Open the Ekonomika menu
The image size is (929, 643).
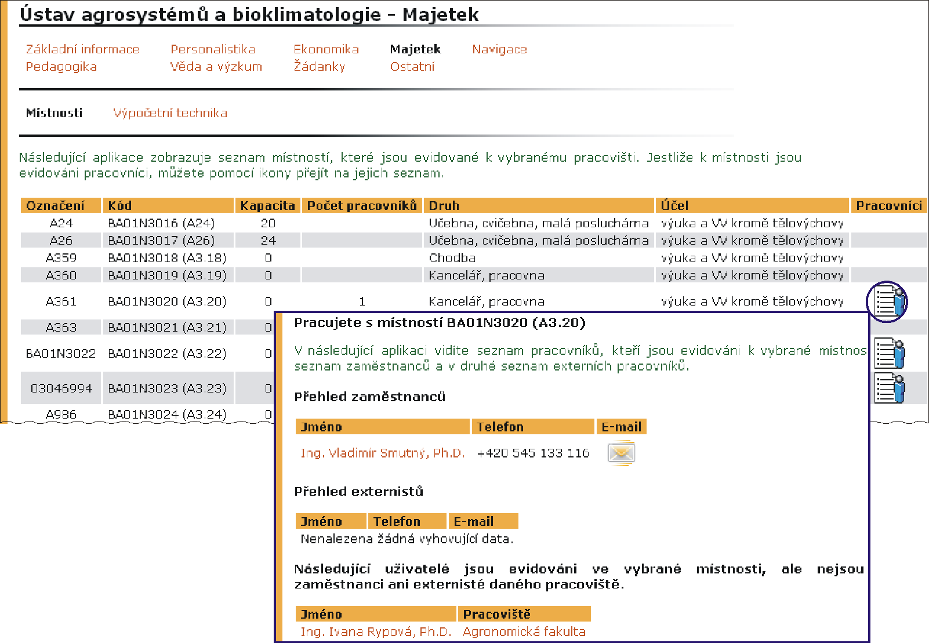[x=326, y=49]
